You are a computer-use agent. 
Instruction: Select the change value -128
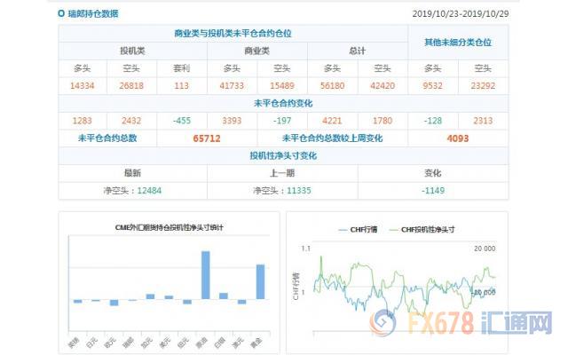coord(432,121)
